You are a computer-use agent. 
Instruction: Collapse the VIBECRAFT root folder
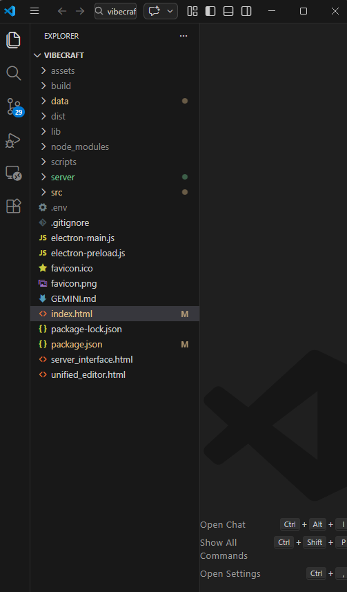(x=115, y=55)
